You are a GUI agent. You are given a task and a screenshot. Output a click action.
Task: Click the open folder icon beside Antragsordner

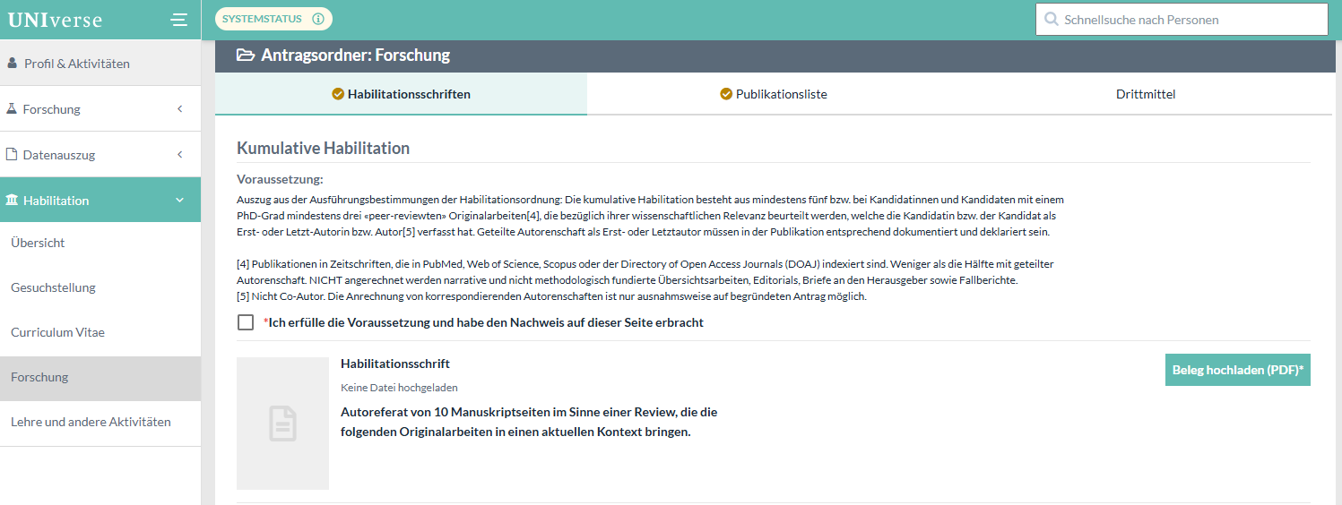[245, 56]
